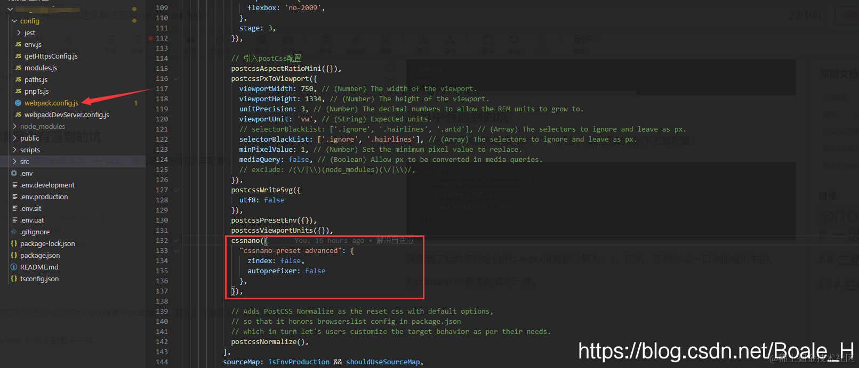
Task: Click 'autoprefixer' property on line 135
Action: click(272, 271)
